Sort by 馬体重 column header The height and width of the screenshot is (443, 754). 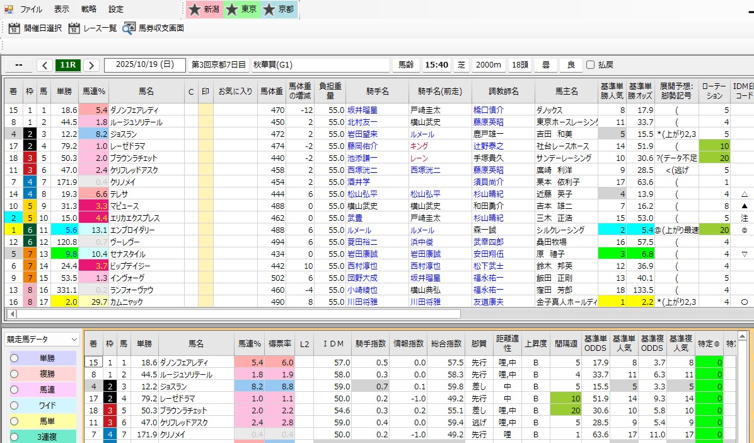271,91
